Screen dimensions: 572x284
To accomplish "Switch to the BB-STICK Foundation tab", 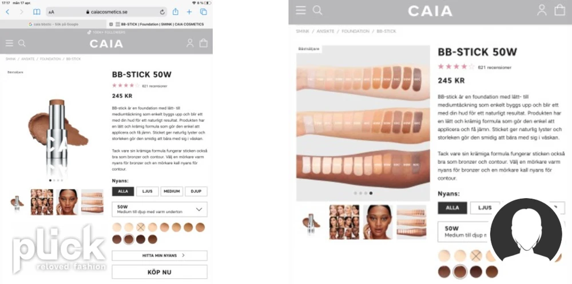I will 160,24.
